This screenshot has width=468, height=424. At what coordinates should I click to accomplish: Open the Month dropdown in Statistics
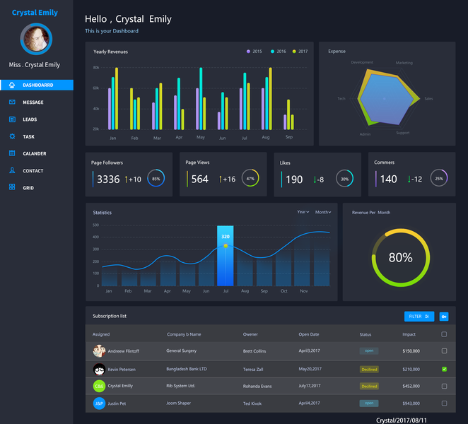(x=323, y=212)
